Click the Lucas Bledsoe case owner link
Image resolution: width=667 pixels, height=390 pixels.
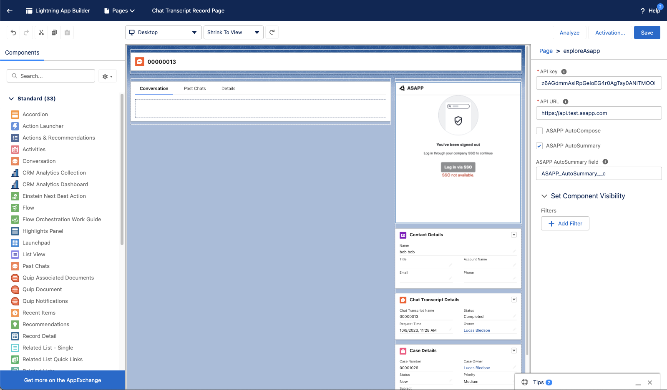click(x=477, y=368)
